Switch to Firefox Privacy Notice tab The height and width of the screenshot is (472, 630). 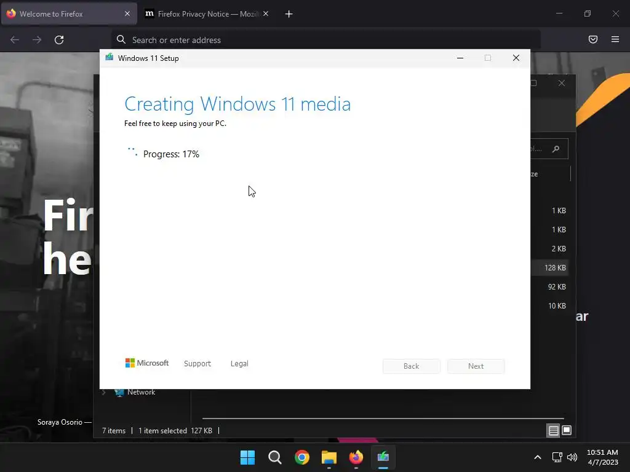coord(207,14)
